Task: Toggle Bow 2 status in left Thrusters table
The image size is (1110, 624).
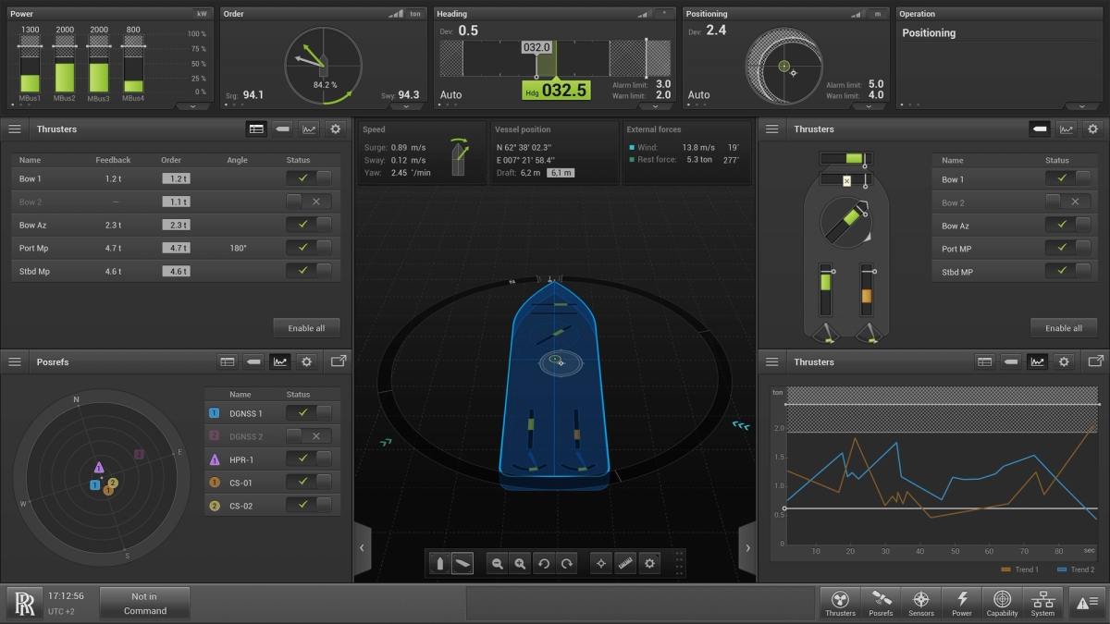Action: point(309,201)
